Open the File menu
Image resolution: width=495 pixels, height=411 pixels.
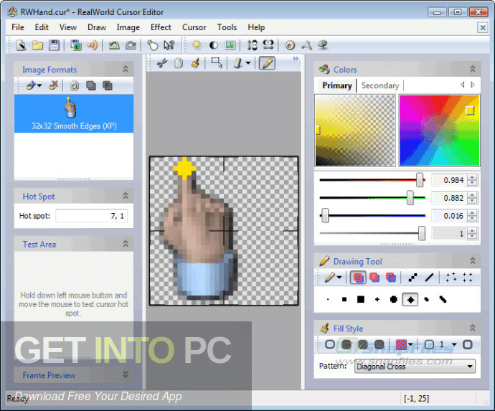coord(18,27)
